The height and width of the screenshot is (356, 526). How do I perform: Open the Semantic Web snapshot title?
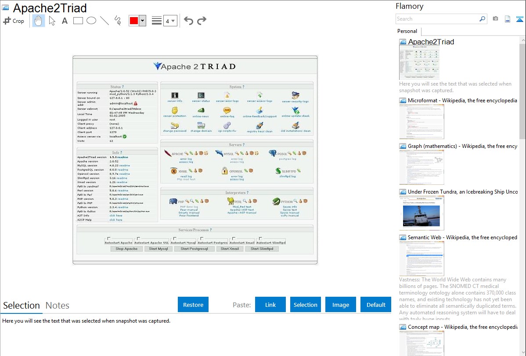pyautogui.click(x=462, y=237)
